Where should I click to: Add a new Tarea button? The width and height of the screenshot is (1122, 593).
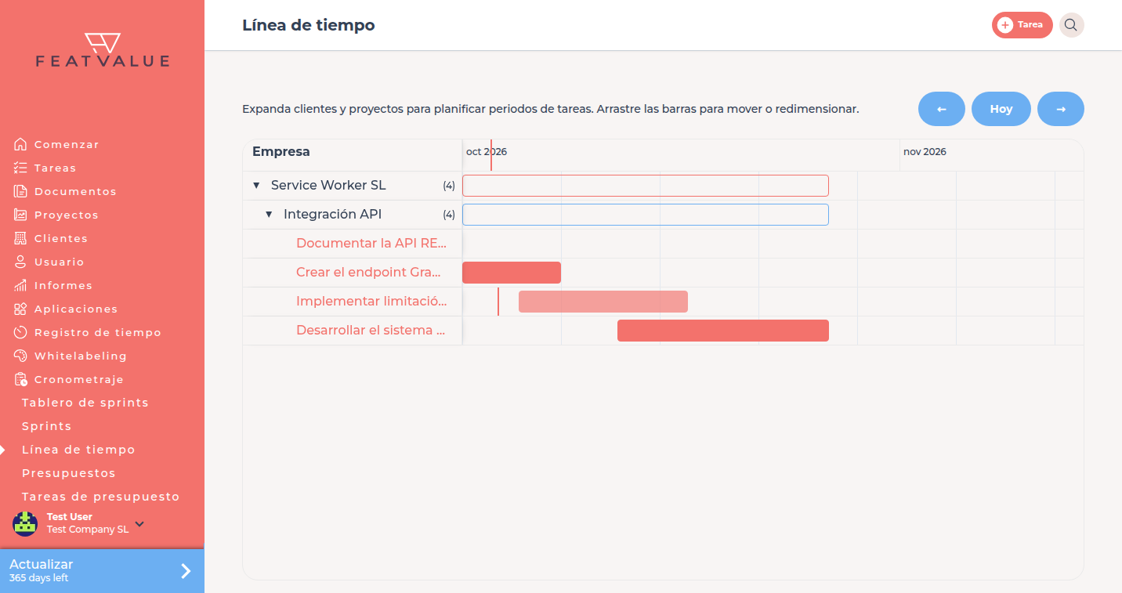click(1022, 25)
